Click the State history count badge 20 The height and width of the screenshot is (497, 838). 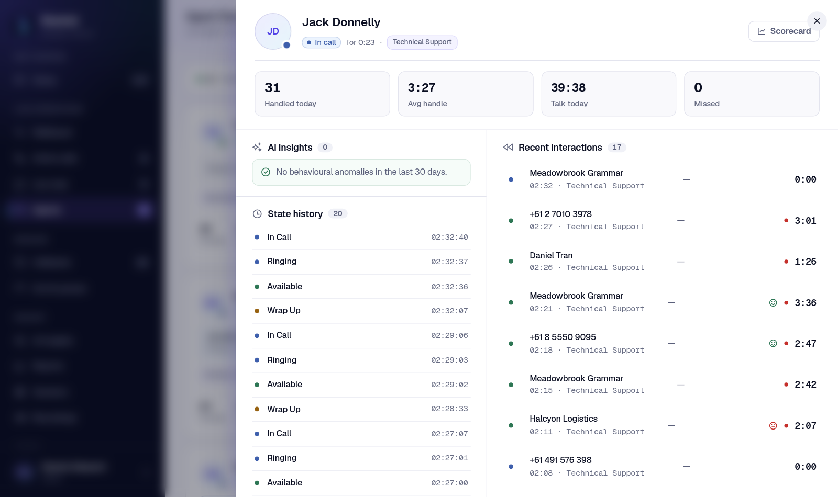(x=338, y=214)
